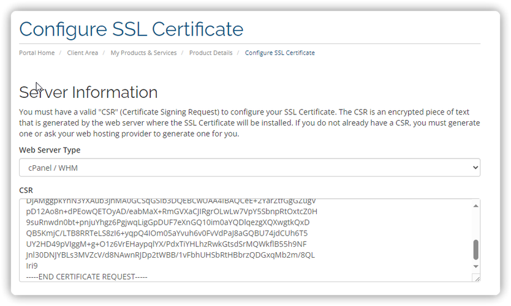Screen dimensions: 511x306
Task: Open My Products & Services breadcrumb
Action: click(x=143, y=53)
